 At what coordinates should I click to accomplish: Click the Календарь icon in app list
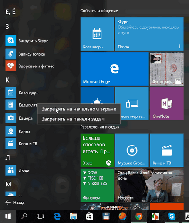click(x=10, y=93)
